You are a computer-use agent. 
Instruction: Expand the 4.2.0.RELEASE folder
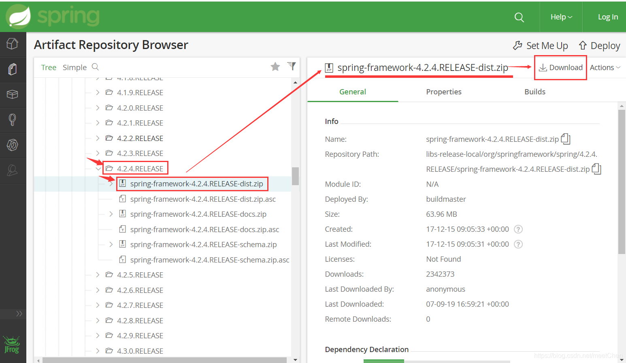tap(98, 108)
